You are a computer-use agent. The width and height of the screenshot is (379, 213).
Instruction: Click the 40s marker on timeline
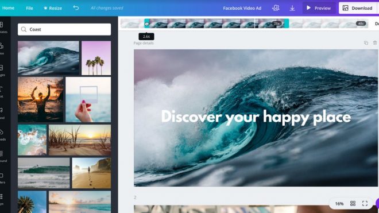pos(361,24)
